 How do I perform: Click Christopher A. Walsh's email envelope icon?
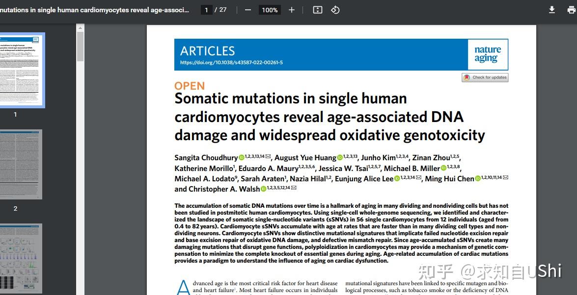(x=294, y=188)
